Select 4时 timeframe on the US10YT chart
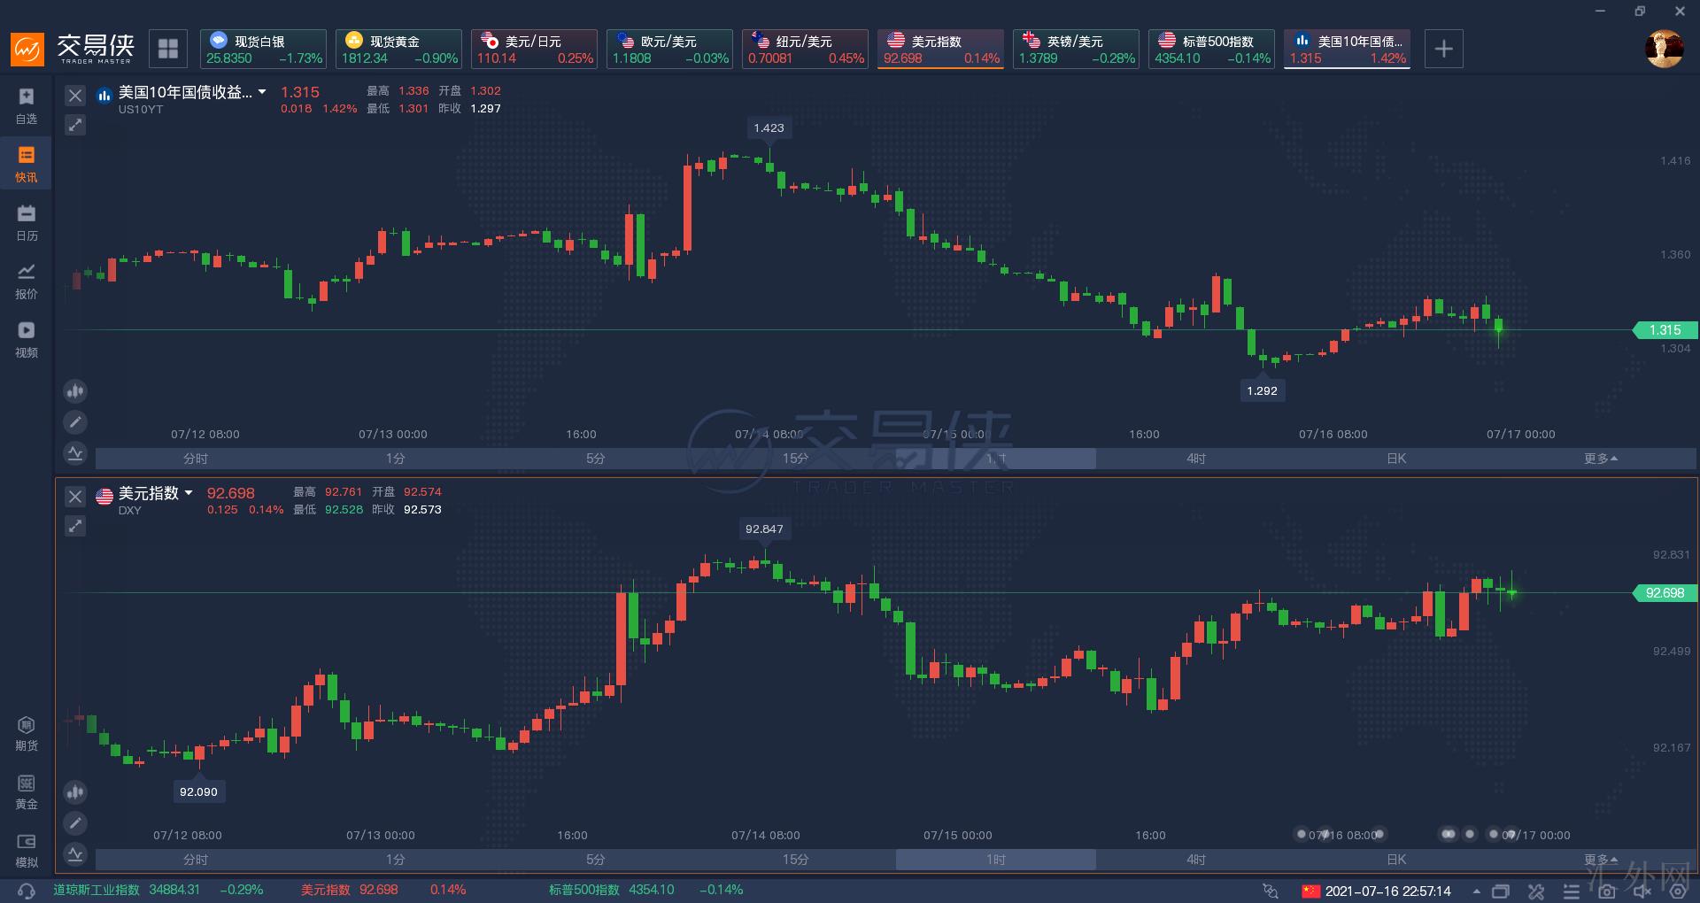1700x903 pixels. pyautogui.click(x=1196, y=459)
